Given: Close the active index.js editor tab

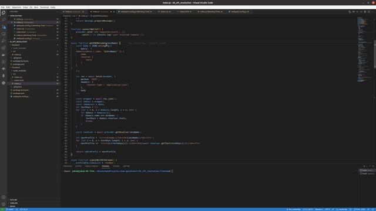Looking at the screenshot, I should (113, 12).
